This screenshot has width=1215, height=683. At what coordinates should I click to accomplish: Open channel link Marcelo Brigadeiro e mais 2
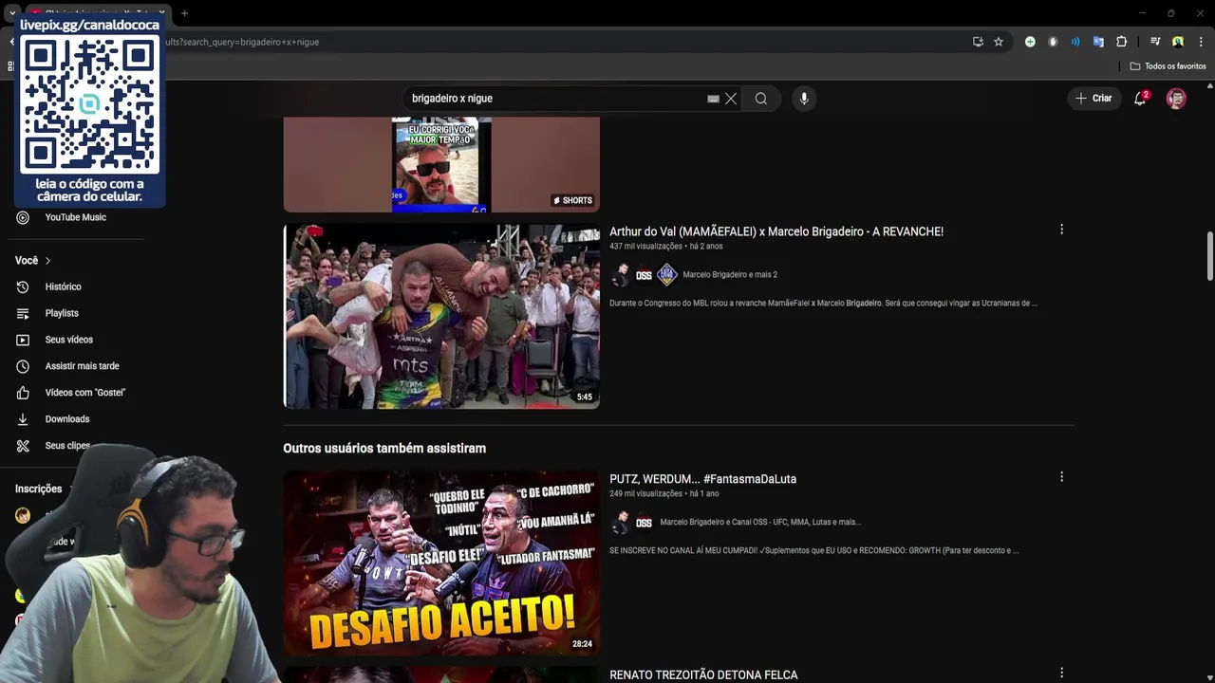pyautogui.click(x=730, y=275)
